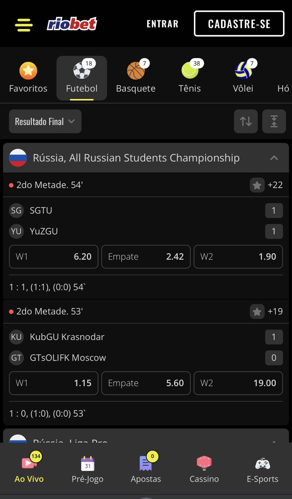
Task: Switch to the Futebol tab
Action: [82, 78]
